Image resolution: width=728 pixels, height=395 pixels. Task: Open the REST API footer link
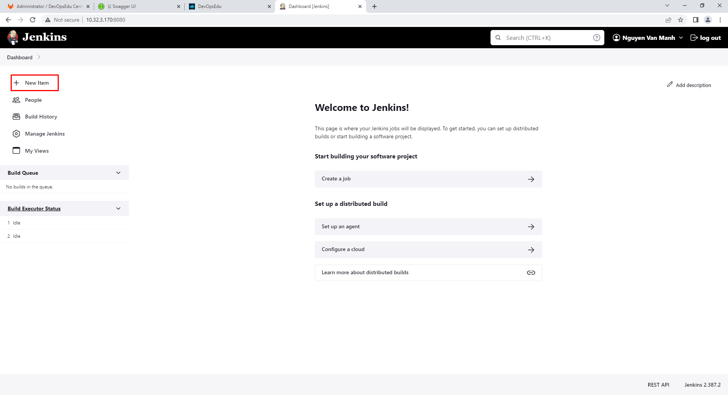(658, 385)
